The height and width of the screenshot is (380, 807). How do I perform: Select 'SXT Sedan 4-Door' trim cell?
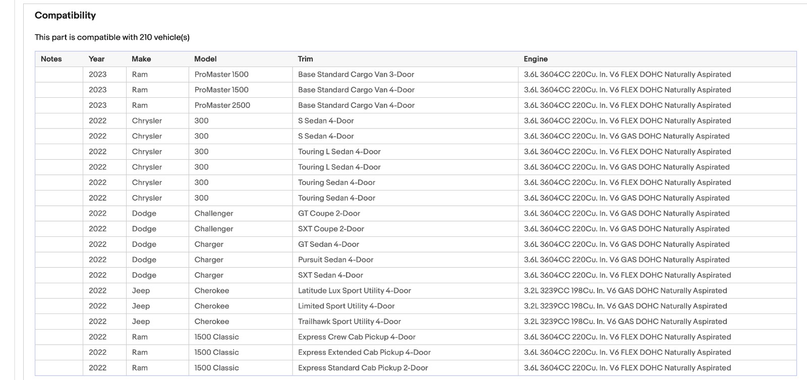[405, 275]
